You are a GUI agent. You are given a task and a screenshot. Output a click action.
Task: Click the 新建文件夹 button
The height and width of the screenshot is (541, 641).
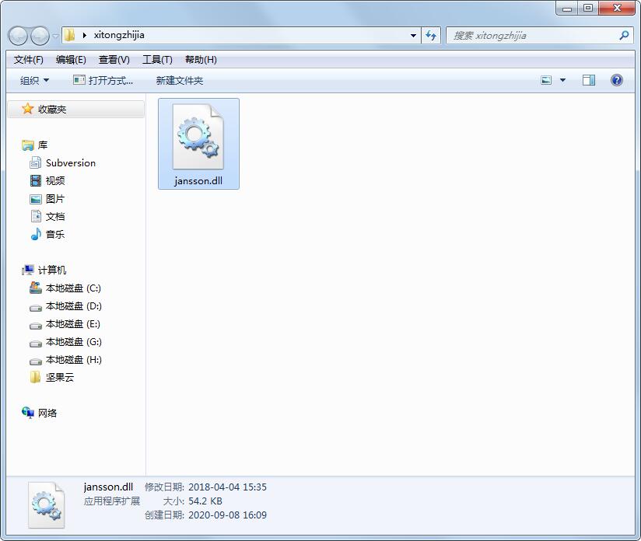[x=179, y=80]
